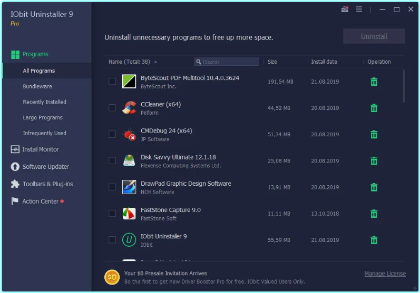Click the Action Center flag icon

tap(15, 201)
